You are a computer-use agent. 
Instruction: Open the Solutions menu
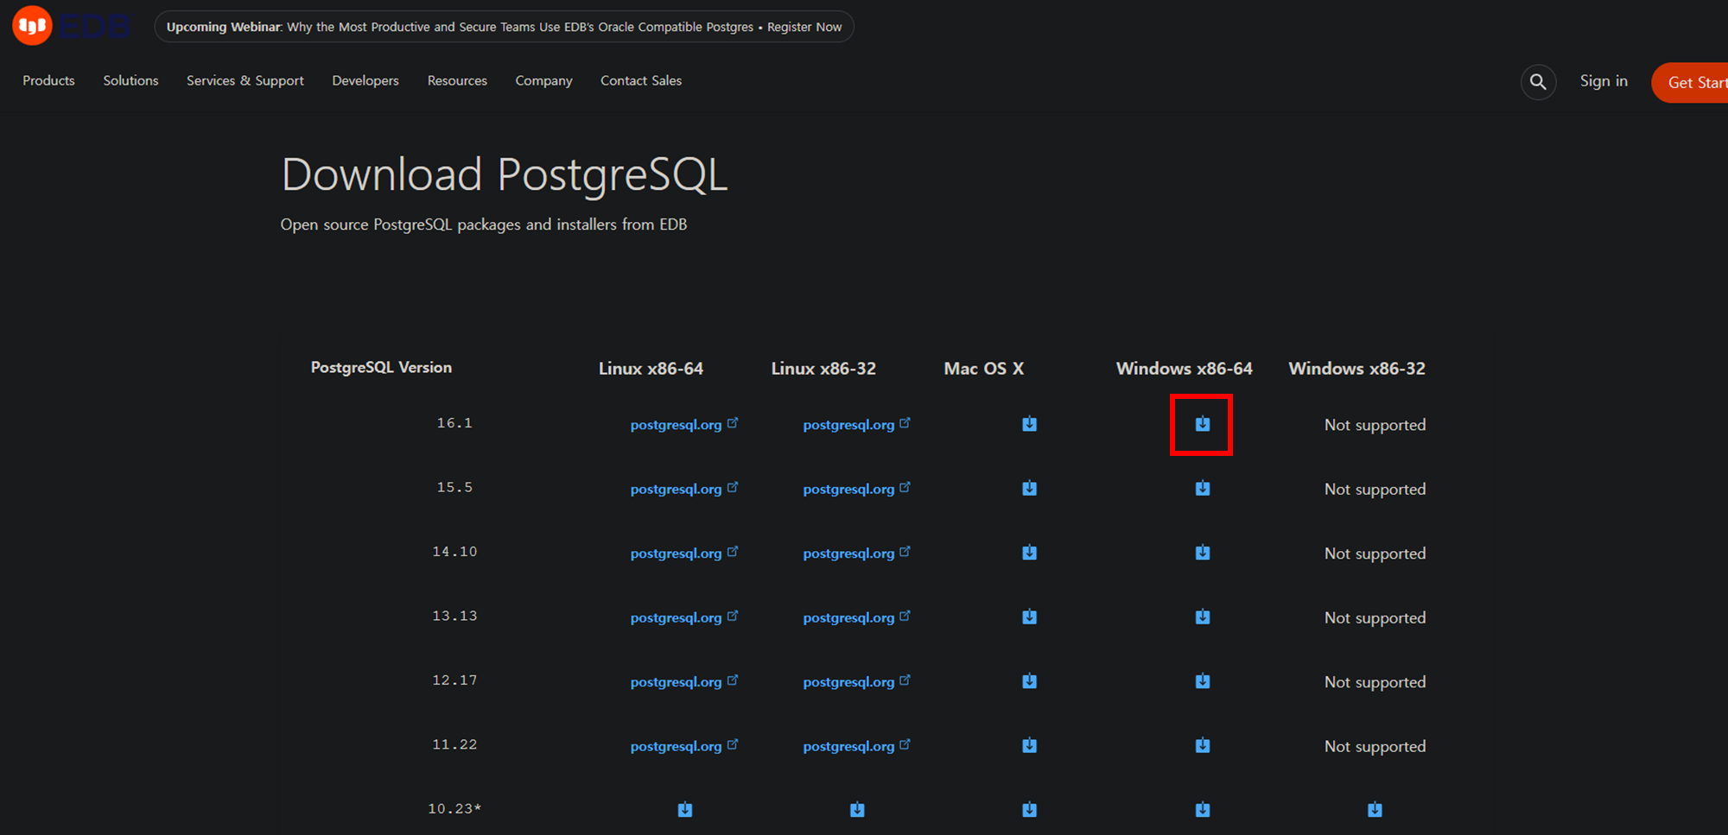coord(130,80)
